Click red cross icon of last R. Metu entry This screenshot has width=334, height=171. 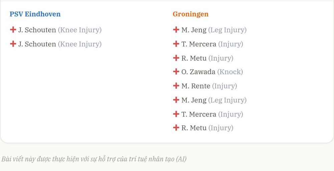click(176, 128)
